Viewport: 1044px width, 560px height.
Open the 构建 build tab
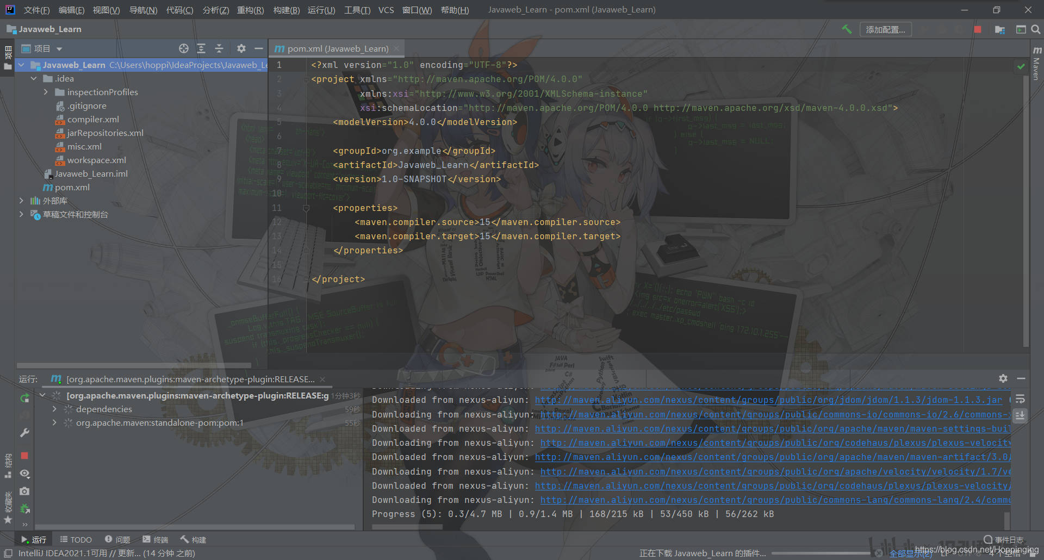point(194,539)
